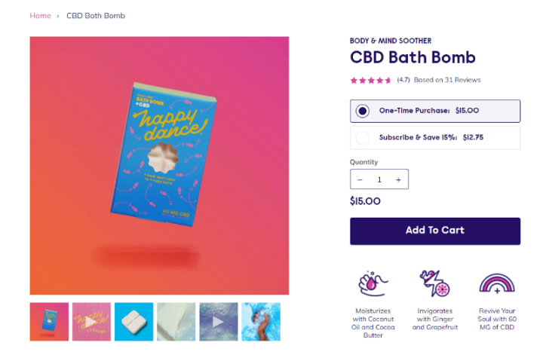The width and height of the screenshot is (543, 364).
Task: Click the star rating icons
Action: pyautogui.click(x=370, y=81)
